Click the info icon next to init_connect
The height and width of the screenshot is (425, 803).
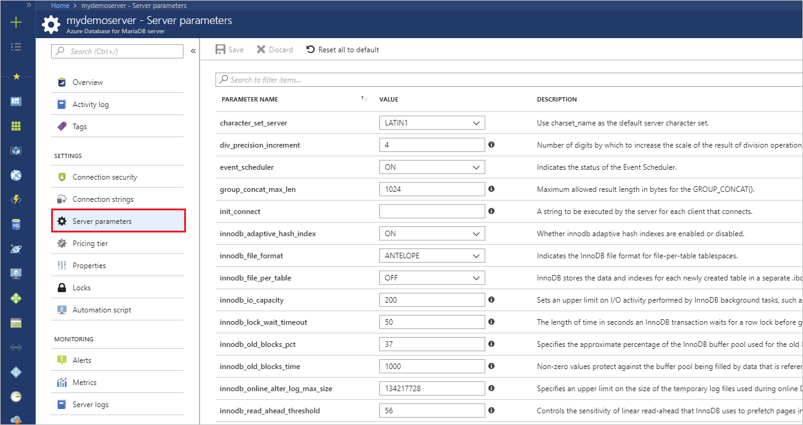491,211
